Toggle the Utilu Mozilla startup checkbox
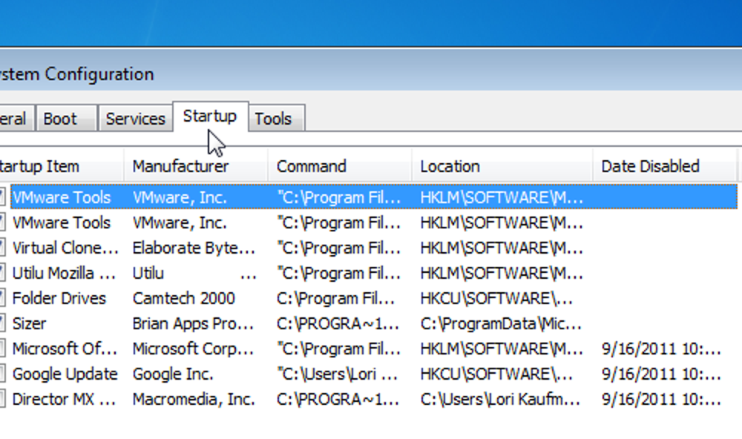742x439 pixels. point(4,273)
